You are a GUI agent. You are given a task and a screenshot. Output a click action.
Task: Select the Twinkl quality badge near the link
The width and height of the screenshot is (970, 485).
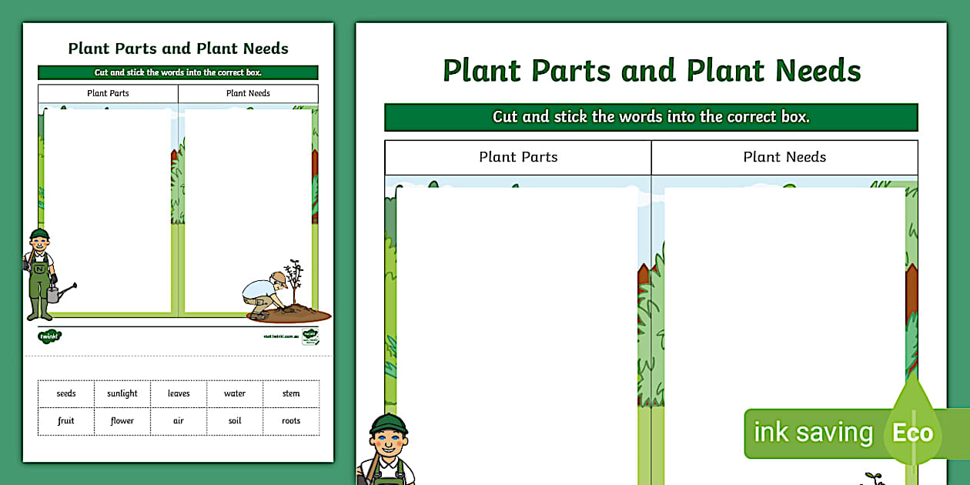(x=312, y=336)
